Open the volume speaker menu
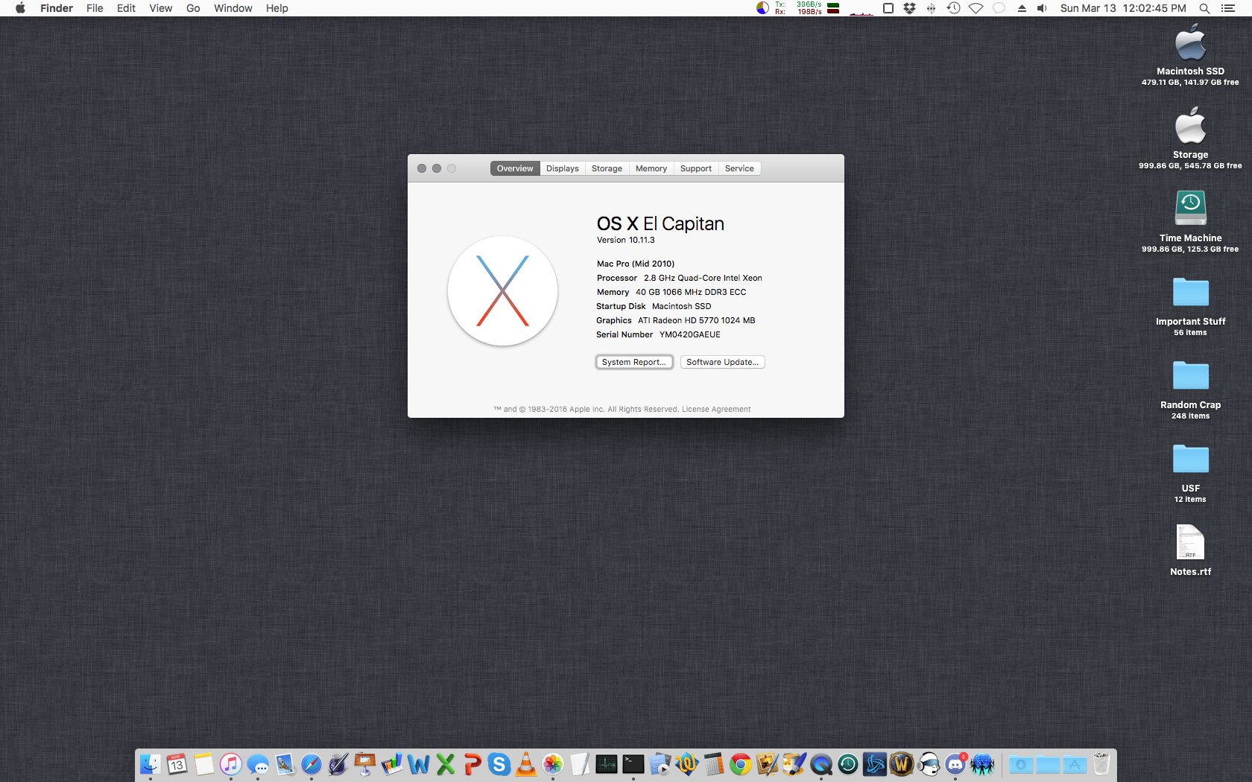The image size is (1252, 782). pyautogui.click(x=1042, y=8)
